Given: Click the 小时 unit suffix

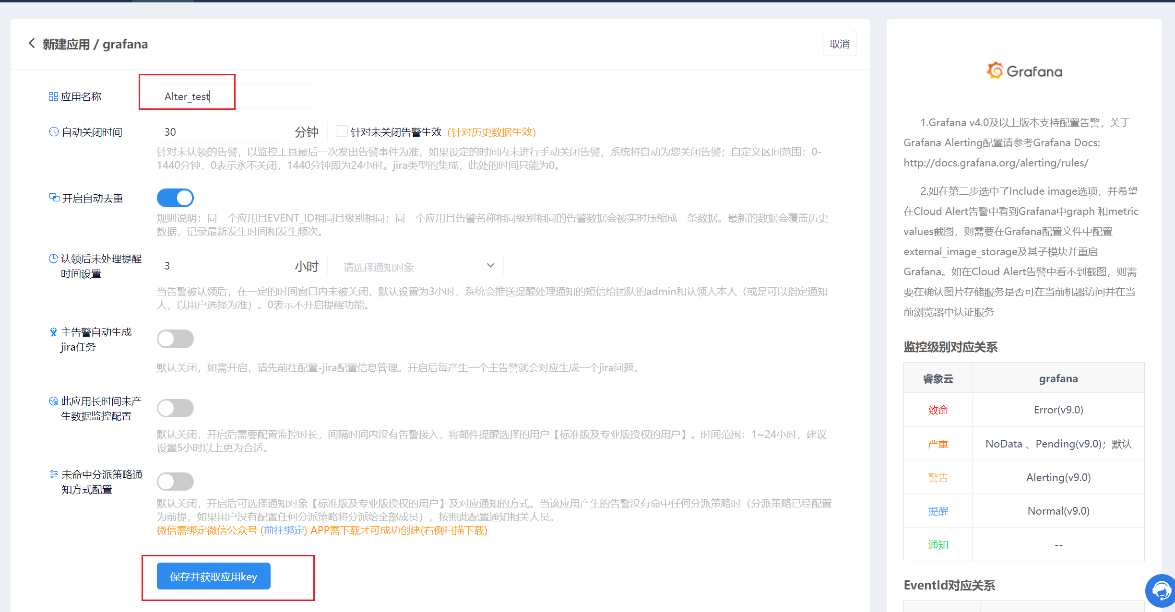Looking at the screenshot, I should click(307, 266).
